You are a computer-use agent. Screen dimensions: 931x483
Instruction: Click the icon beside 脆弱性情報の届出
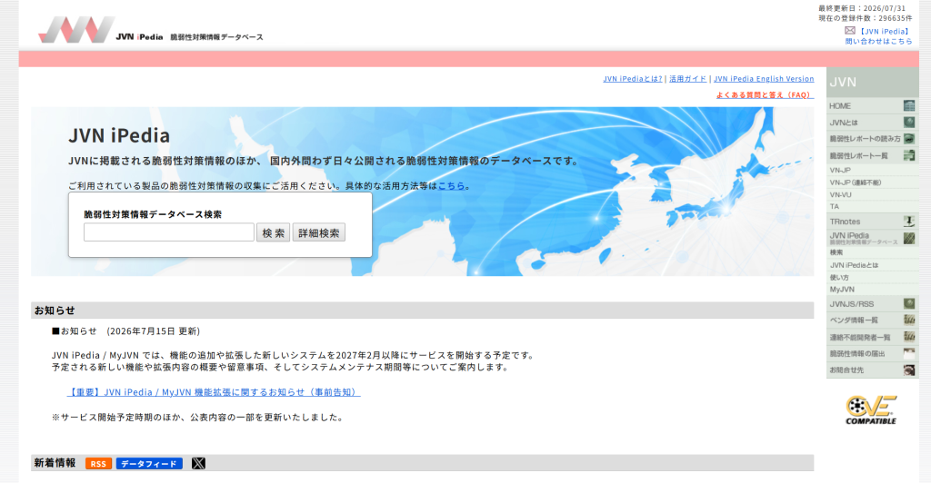pos(909,353)
